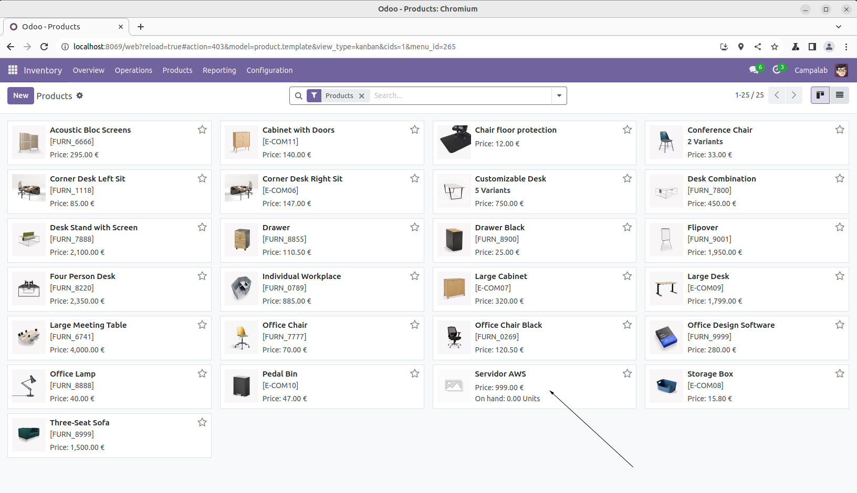The height and width of the screenshot is (493, 857).
Task: Expand the Reporting menu
Action: pyautogui.click(x=219, y=70)
